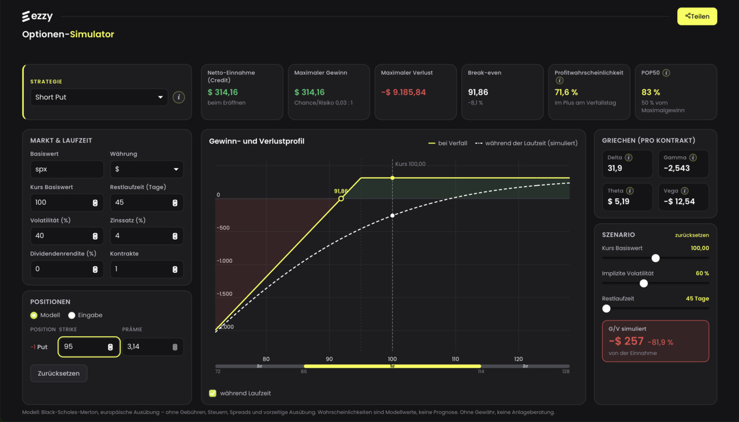Toggle the während Laufzeit checkbox

click(212, 393)
